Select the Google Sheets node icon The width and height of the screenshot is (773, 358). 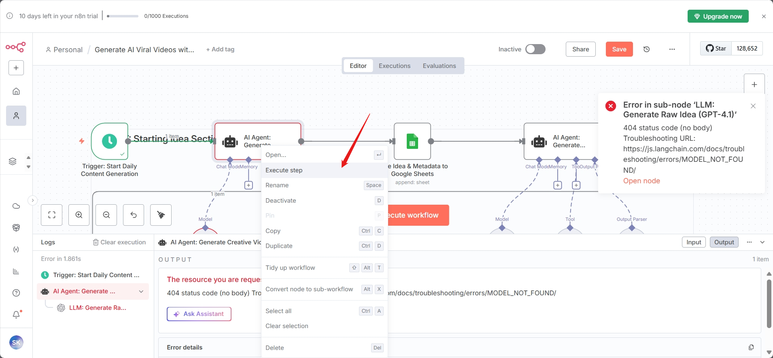pyautogui.click(x=412, y=141)
